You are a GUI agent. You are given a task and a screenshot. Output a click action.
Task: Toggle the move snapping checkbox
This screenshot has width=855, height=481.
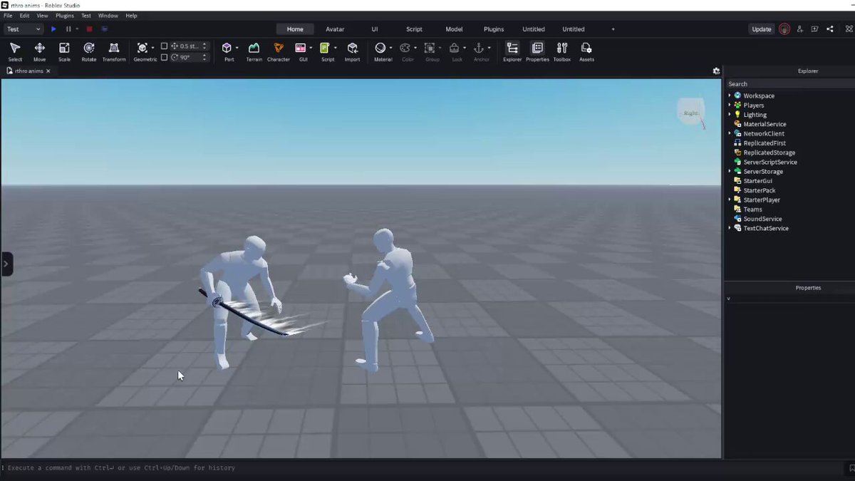164,46
